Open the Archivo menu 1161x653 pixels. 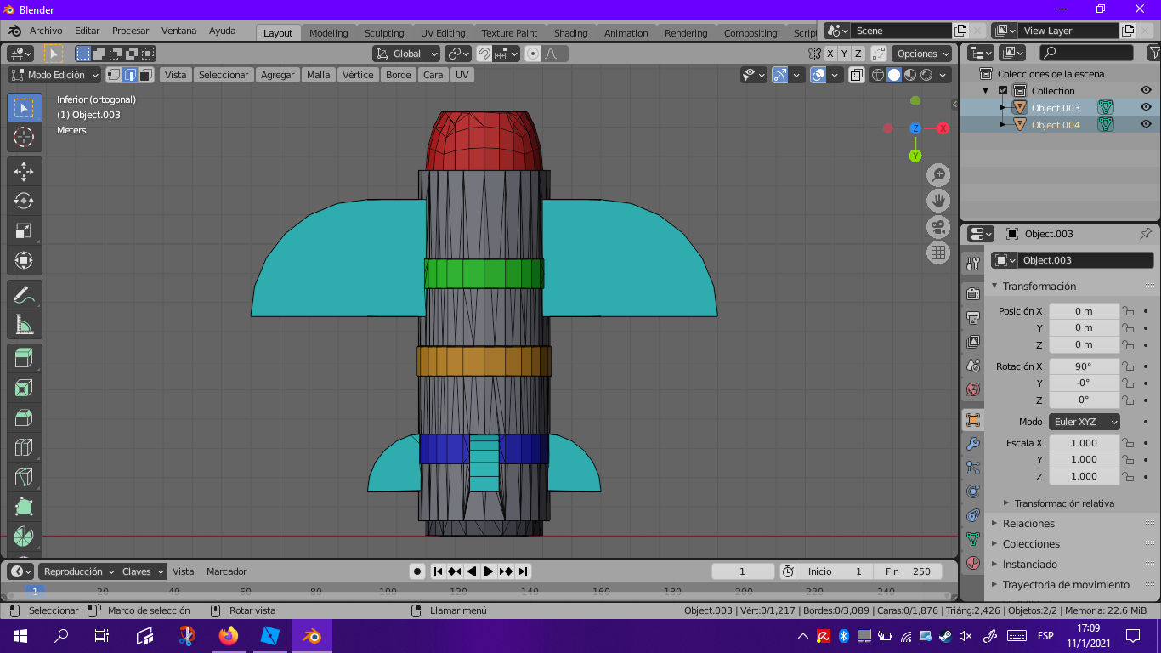pos(46,31)
